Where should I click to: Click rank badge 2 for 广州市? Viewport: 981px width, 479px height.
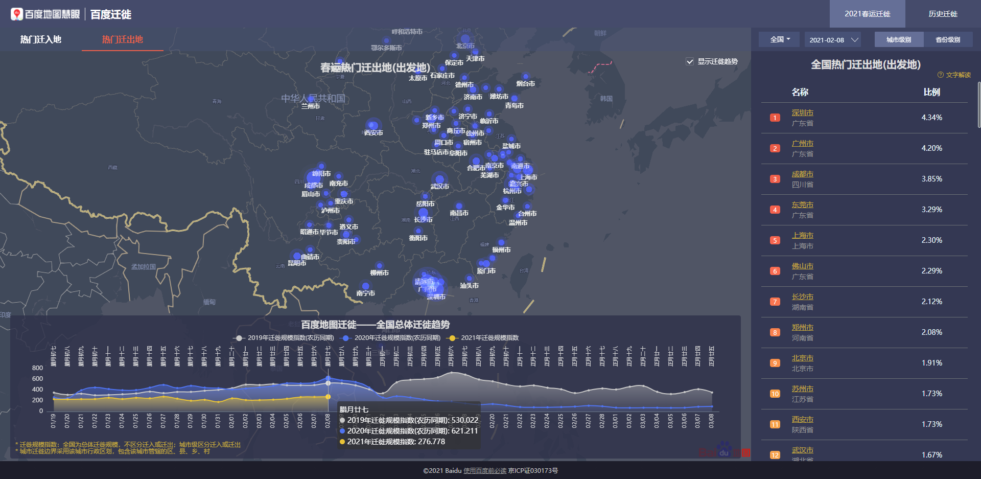pyautogui.click(x=775, y=148)
